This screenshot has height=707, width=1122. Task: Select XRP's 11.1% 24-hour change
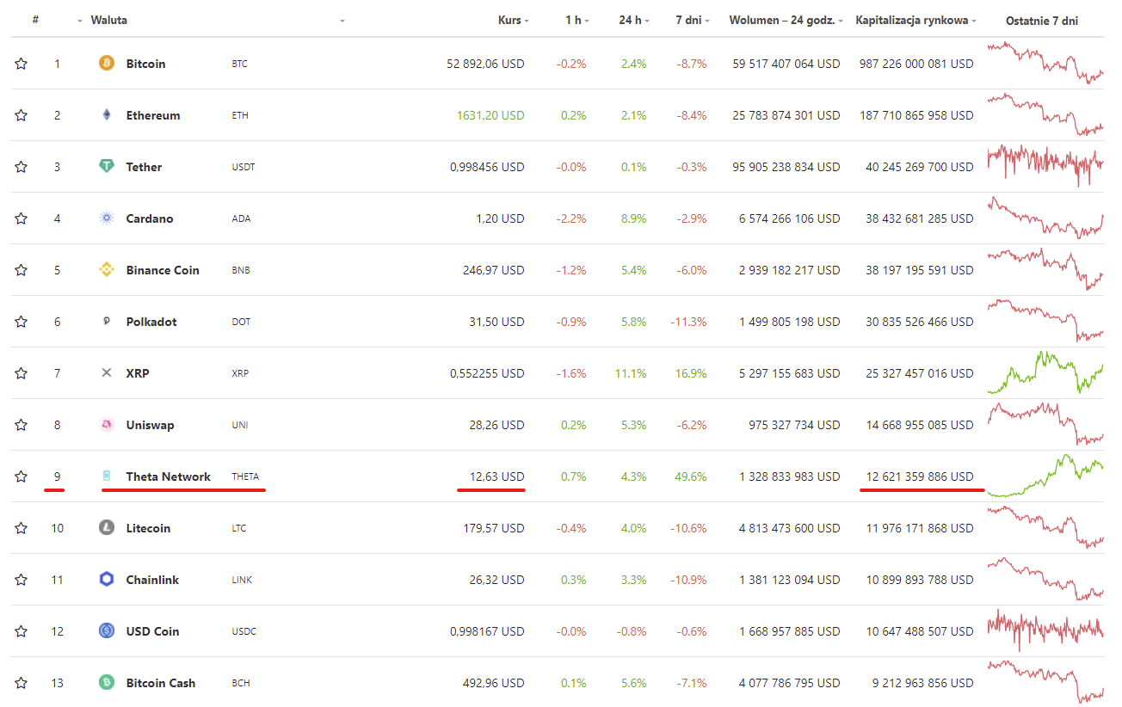[632, 373]
